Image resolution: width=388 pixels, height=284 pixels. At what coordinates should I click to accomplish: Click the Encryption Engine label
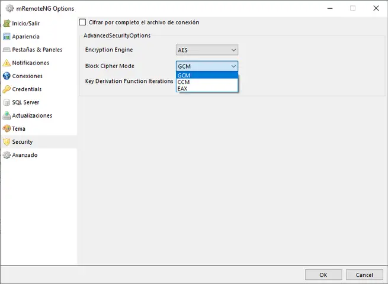click(x=109, y=50)
